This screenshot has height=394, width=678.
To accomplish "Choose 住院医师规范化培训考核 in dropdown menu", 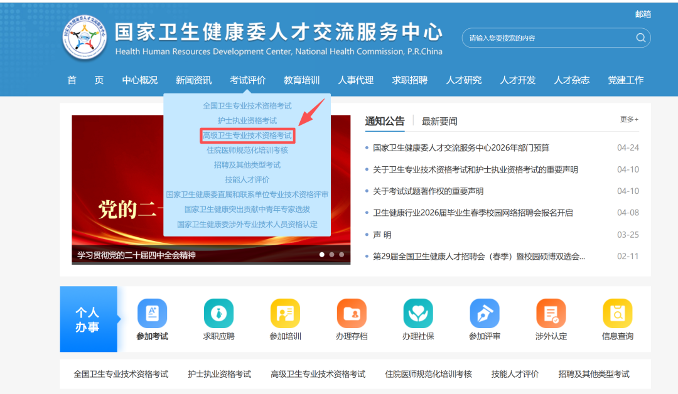I will tap(247, 151).
